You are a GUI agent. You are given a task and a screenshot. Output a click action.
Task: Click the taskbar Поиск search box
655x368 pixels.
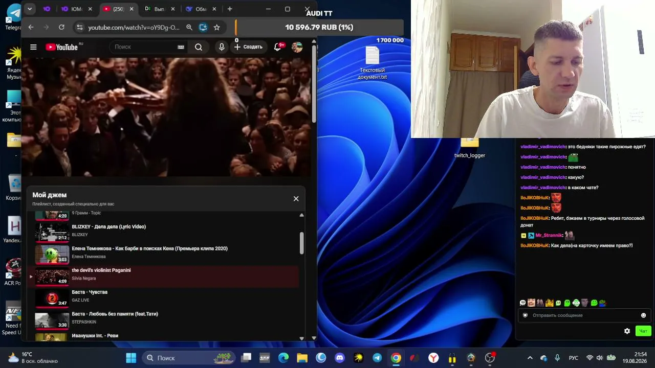(188, 358)
